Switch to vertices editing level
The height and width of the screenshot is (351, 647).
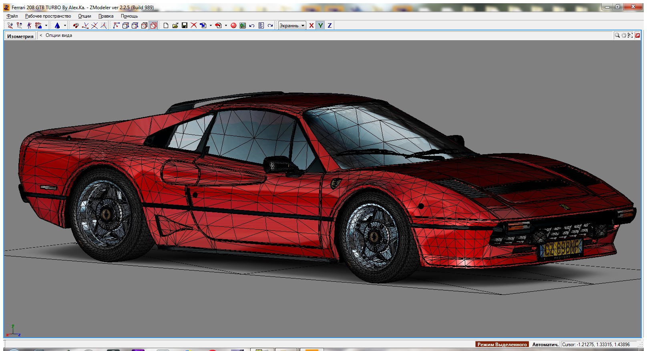tap(116, 25)
